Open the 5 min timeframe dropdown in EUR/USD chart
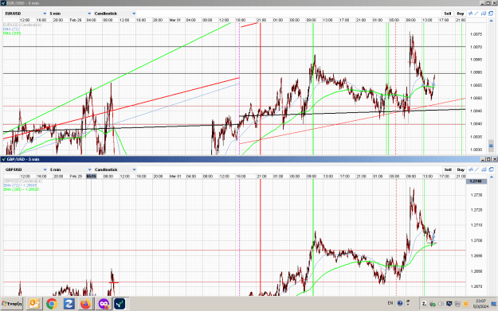Screen dimensions: 498x311 coord(70,14)
